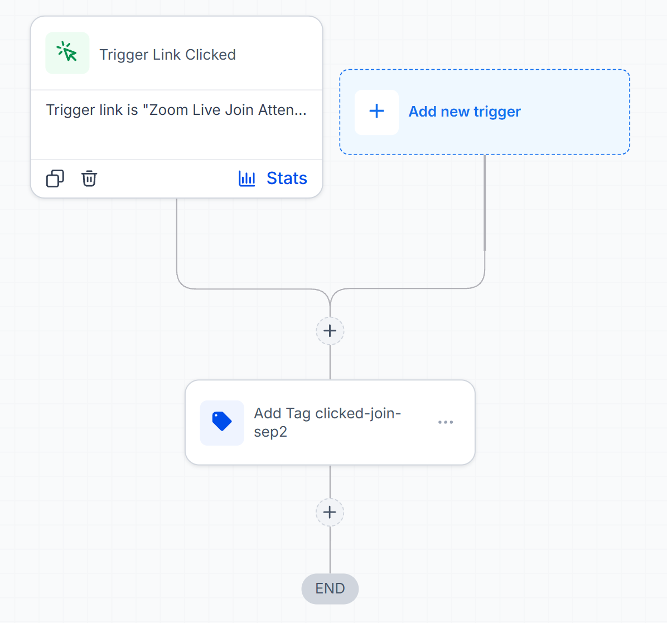Click the Add new trigger label
667x623 pixels.
465,112
